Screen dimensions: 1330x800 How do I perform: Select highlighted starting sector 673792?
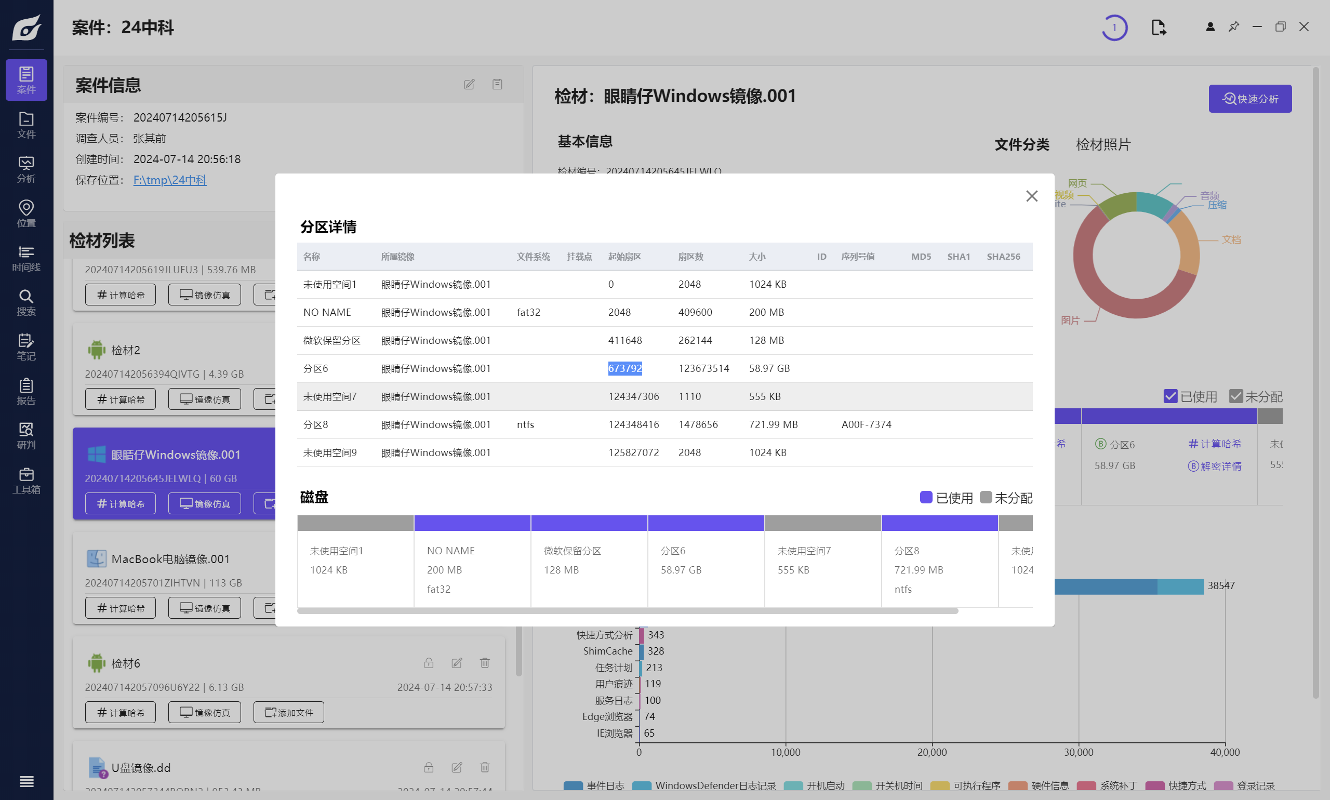point(625,368)
